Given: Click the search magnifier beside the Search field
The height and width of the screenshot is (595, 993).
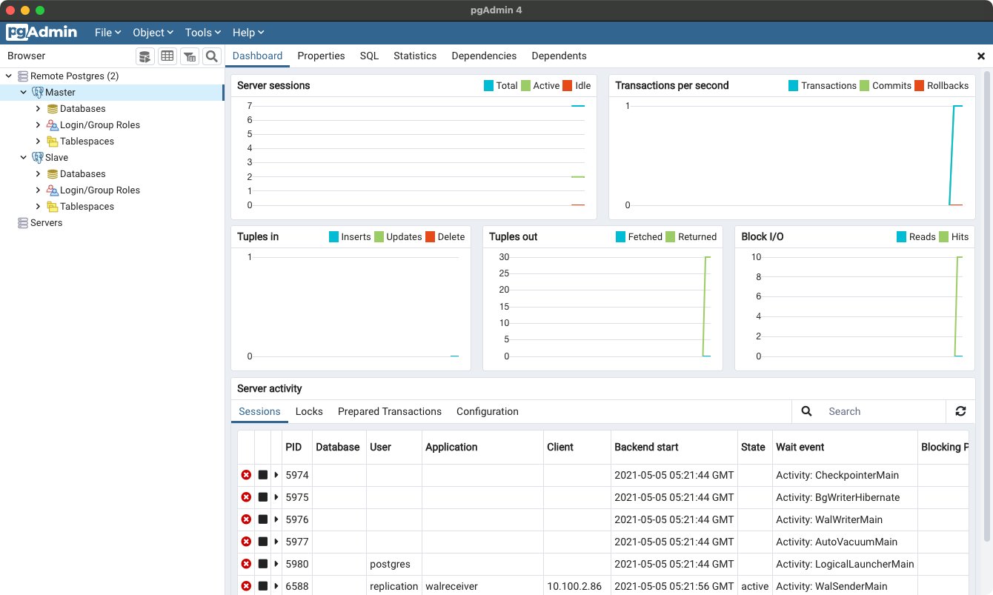Looking at the screenshot, I should pos(806,411).
